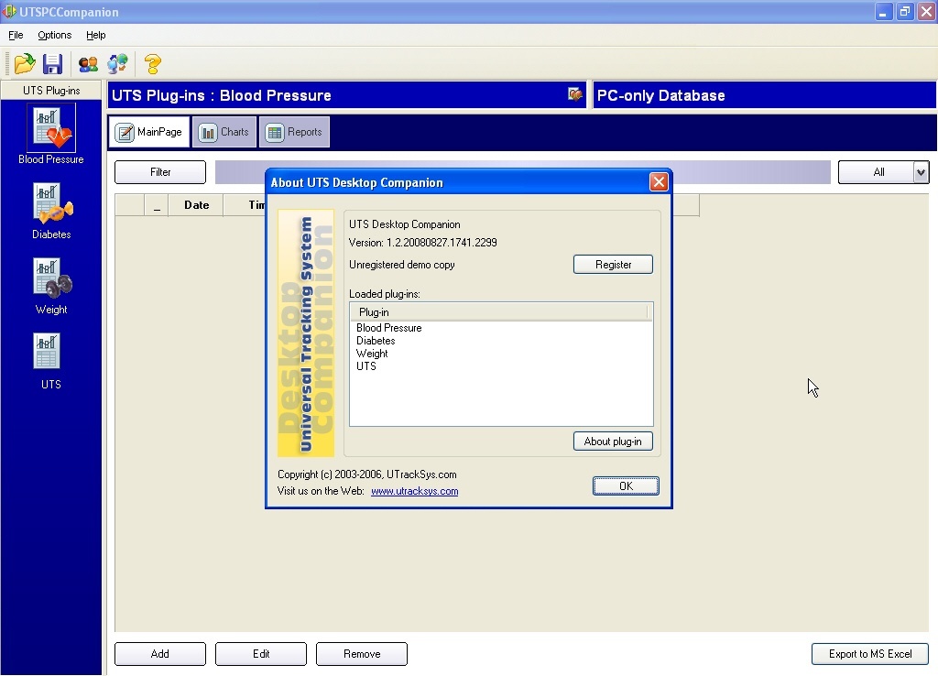Image resolution: width=938 pixels, height=676 pixels.
Task: Visit the www.utracksys.com link
Action: pyautogui.click(x=414, y=491)
